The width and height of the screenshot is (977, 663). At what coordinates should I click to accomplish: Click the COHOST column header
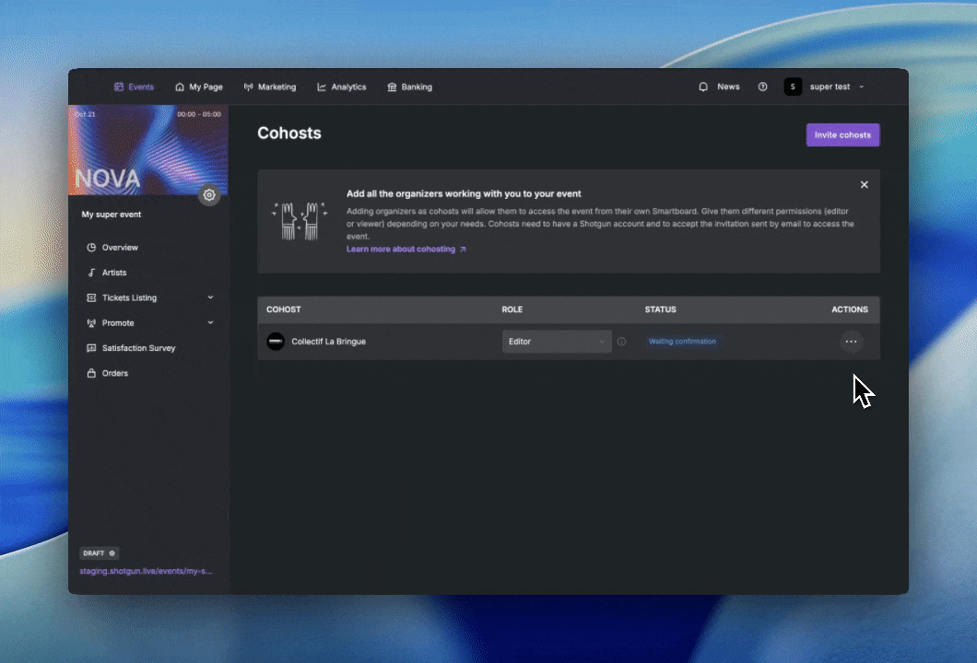(284, 309)
